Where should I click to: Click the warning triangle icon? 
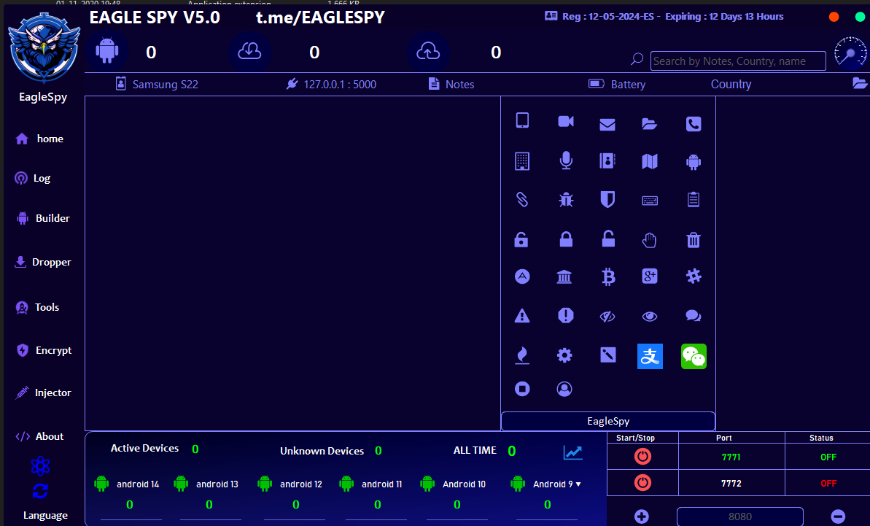click(522, 316)
